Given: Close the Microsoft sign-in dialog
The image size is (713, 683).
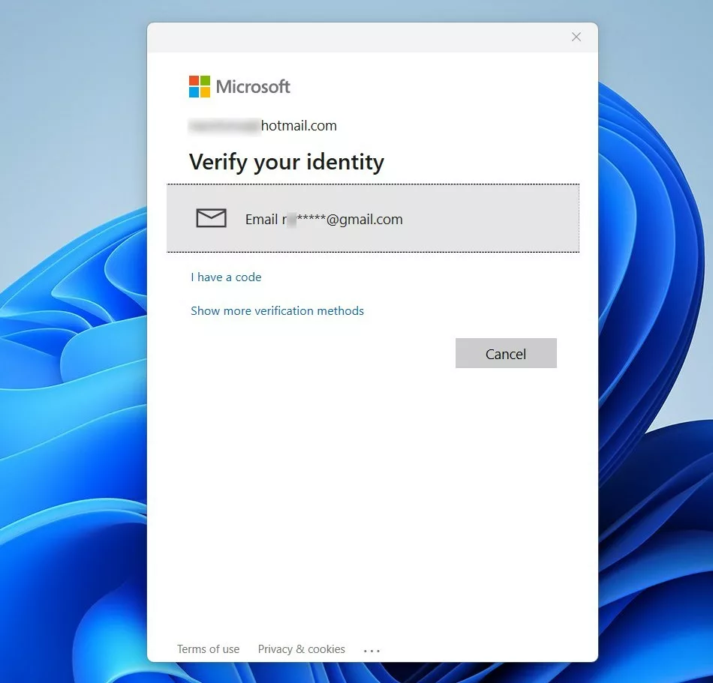Looking at the screenshot, I should pyautogui.click(x=576, y=37).
